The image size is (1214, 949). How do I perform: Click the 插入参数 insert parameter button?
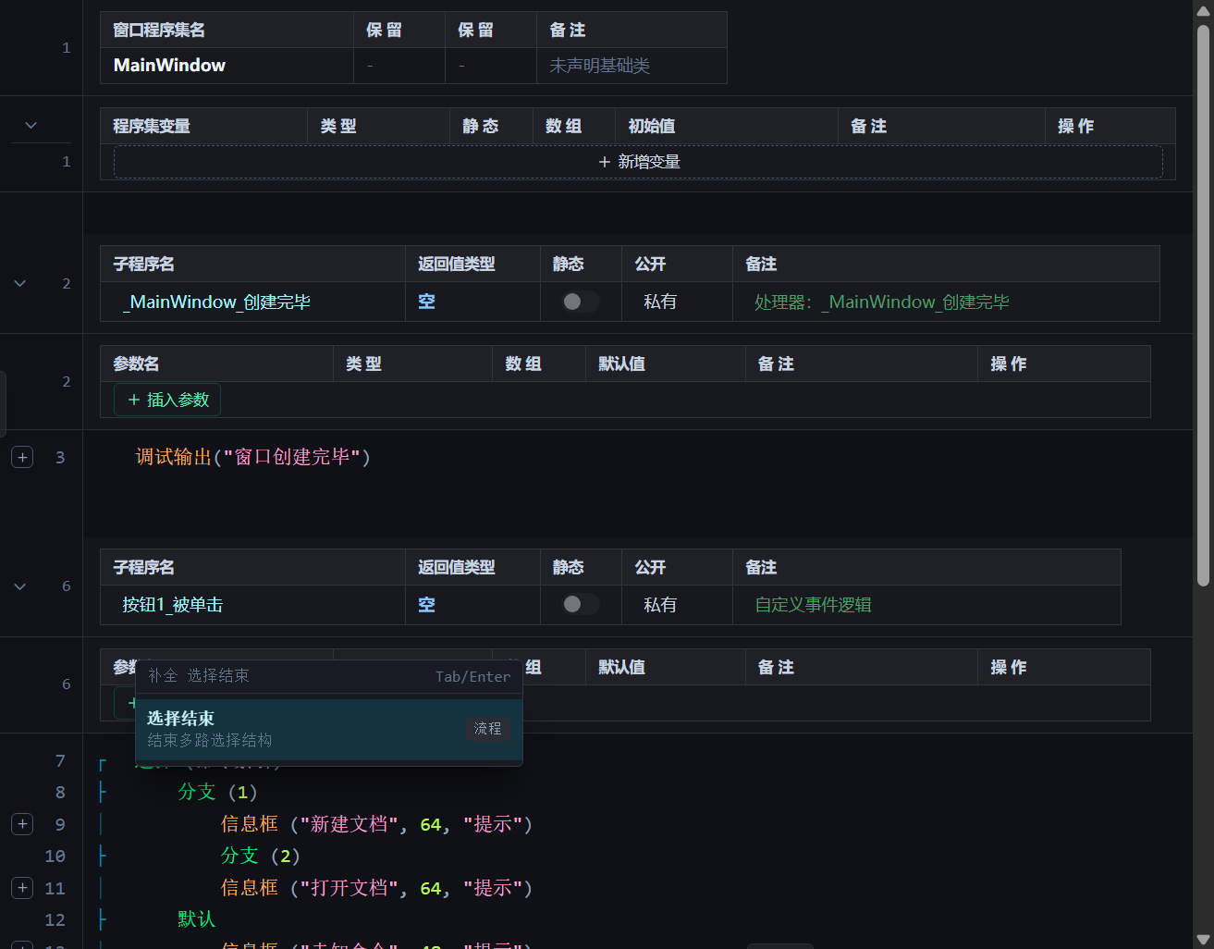tap(167, 400)
